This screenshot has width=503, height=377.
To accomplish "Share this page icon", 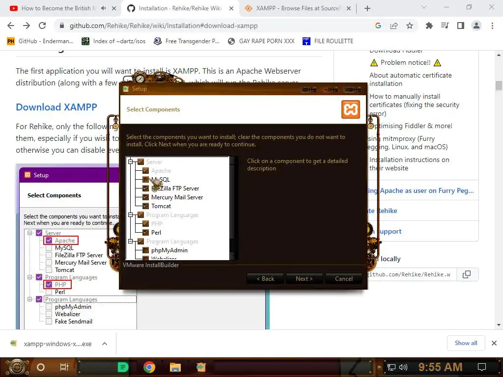I will (394, 26).
